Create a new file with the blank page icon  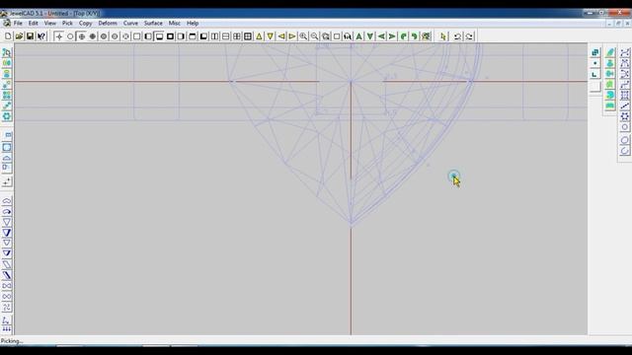[x=8, y=36]
